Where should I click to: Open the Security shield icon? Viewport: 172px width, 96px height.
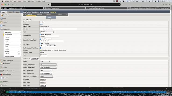coord(2,78)
